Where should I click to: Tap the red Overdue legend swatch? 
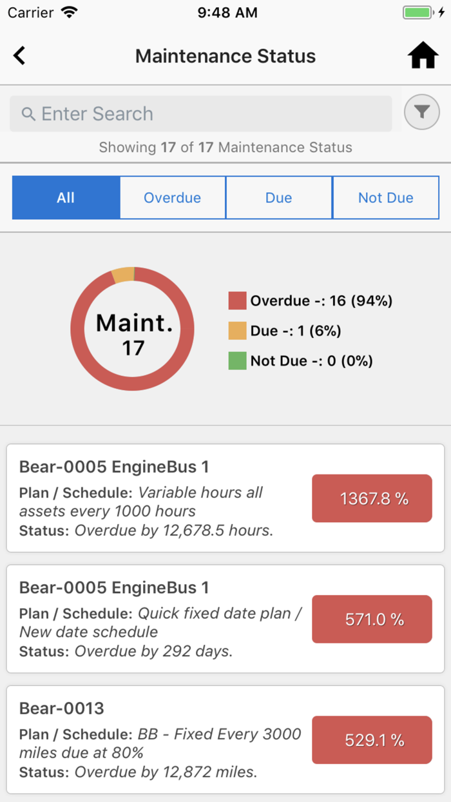pos(237,300)
